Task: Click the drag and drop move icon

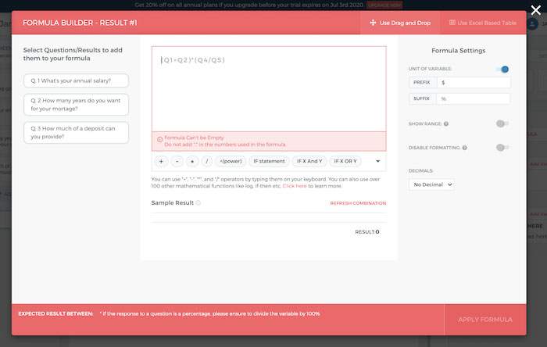Action: [373, 23]
